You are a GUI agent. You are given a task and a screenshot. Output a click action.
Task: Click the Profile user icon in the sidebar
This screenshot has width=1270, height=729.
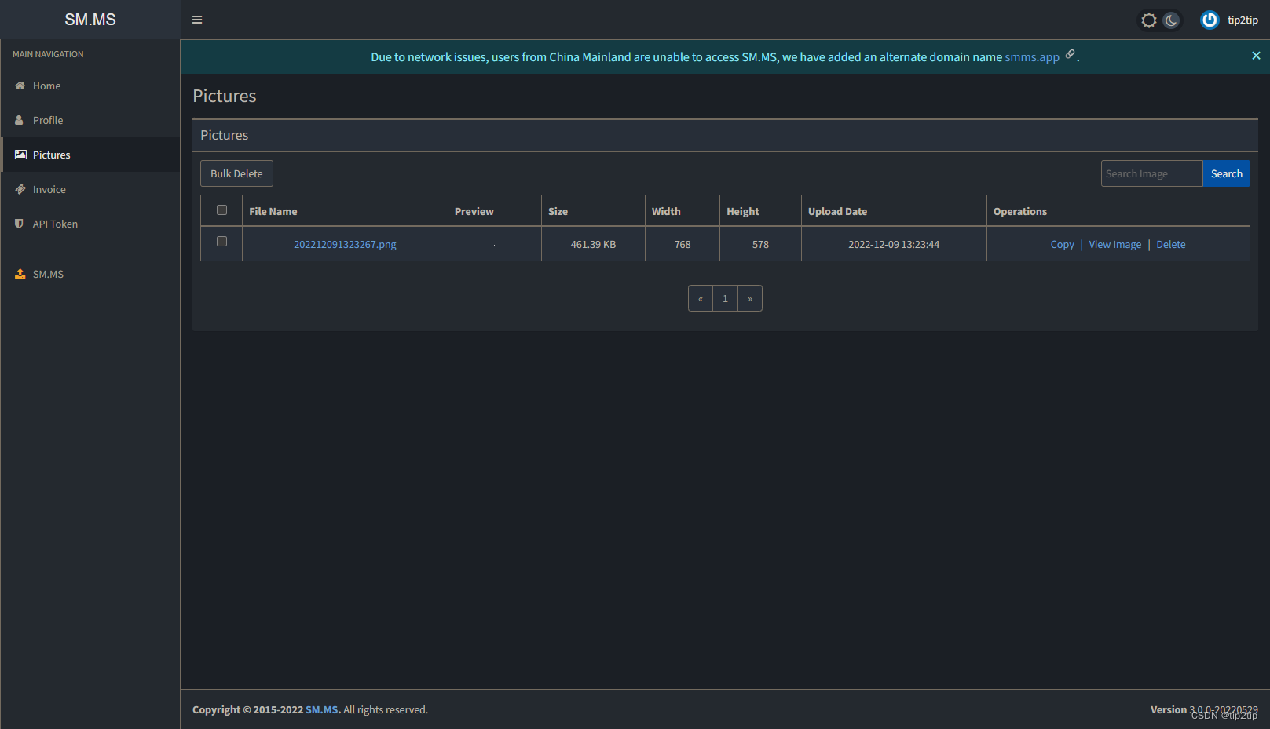[19, 120]
